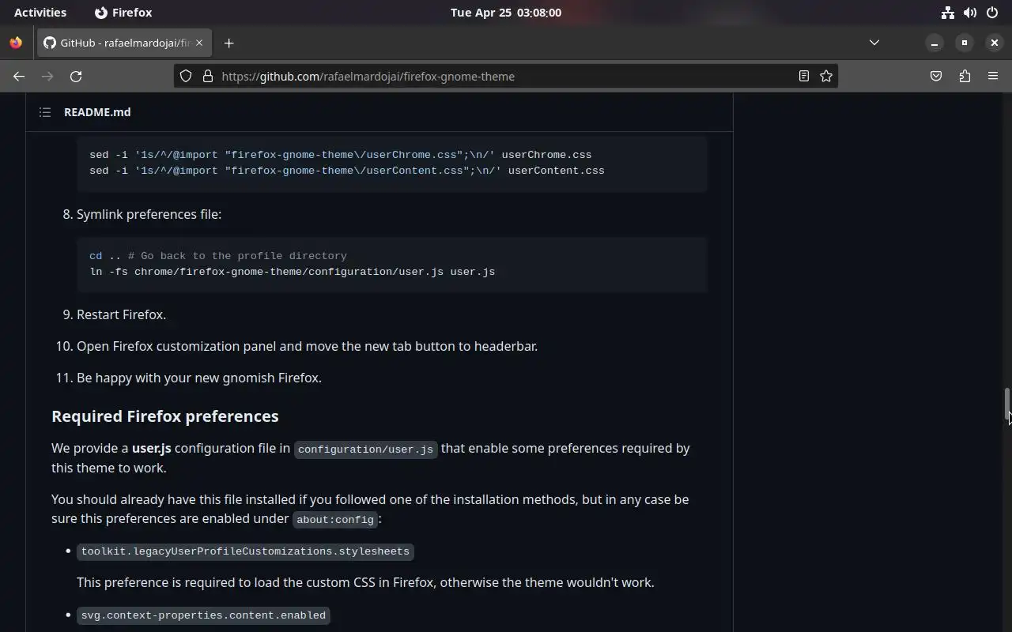
Task: Click the page vertical scrollbar thumb
Action: (x=1006, y=404)
